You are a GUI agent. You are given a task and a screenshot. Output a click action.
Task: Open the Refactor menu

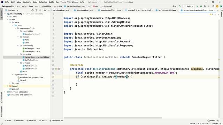tap(43, 2)
